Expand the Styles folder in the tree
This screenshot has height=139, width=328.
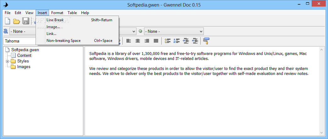click(x=7, y=61)
